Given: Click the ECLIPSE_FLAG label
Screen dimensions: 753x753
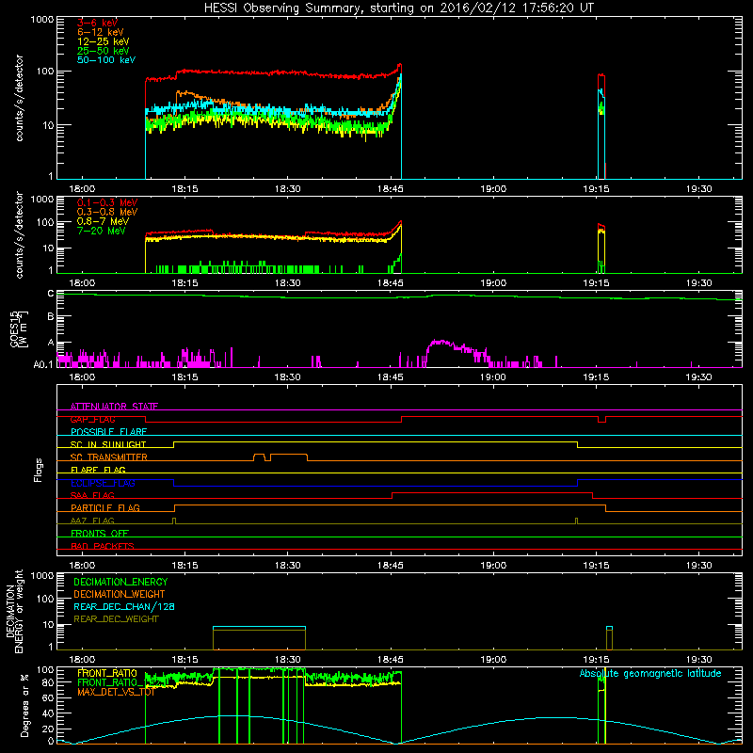Looking at the screenshot, I should pyautogui.click(x=103, y=483).
